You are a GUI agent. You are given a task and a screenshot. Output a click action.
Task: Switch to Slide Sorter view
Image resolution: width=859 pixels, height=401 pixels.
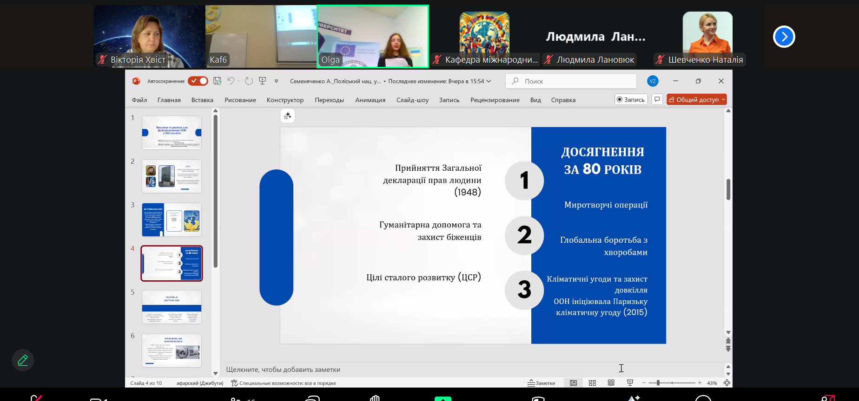592,383
